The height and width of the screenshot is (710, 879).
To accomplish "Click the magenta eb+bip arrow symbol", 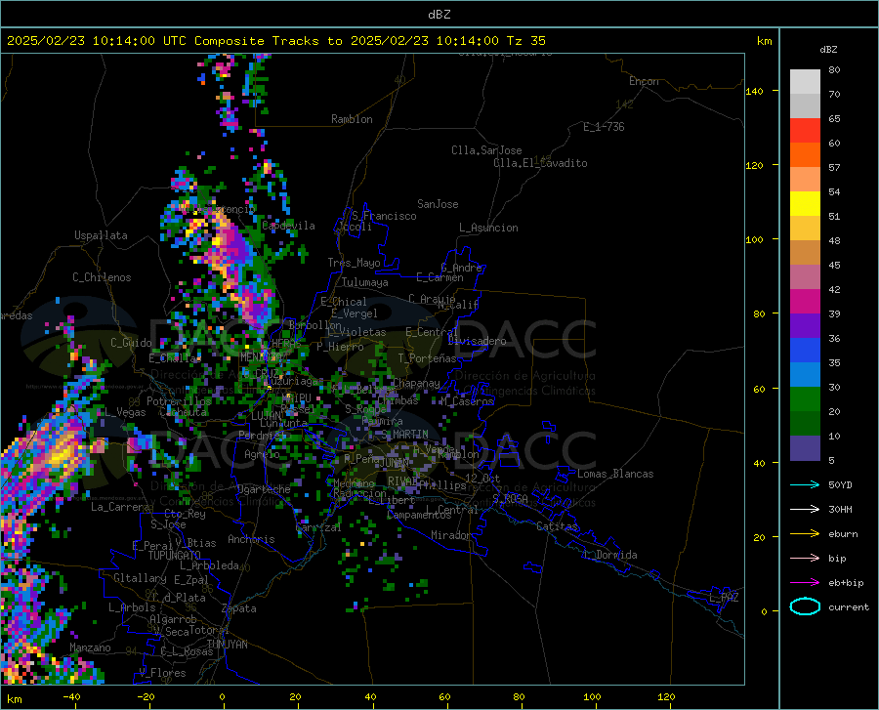I will click(x=805, y=582).
